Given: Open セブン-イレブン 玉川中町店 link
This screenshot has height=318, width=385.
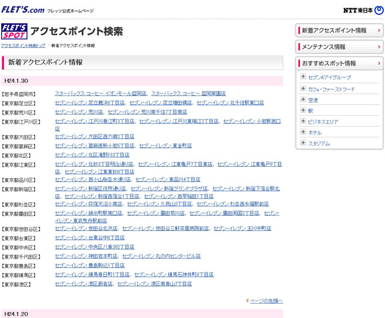Looking at the screenshot, I should click(x=242, y=229).
